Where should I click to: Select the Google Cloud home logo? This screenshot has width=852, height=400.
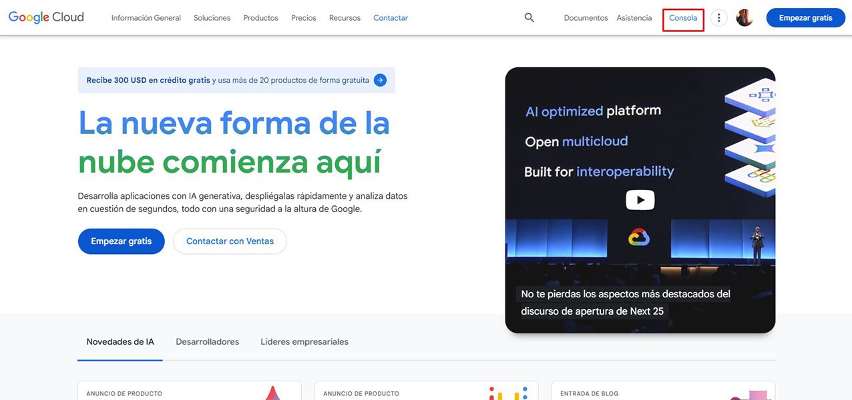pos(45,17)
